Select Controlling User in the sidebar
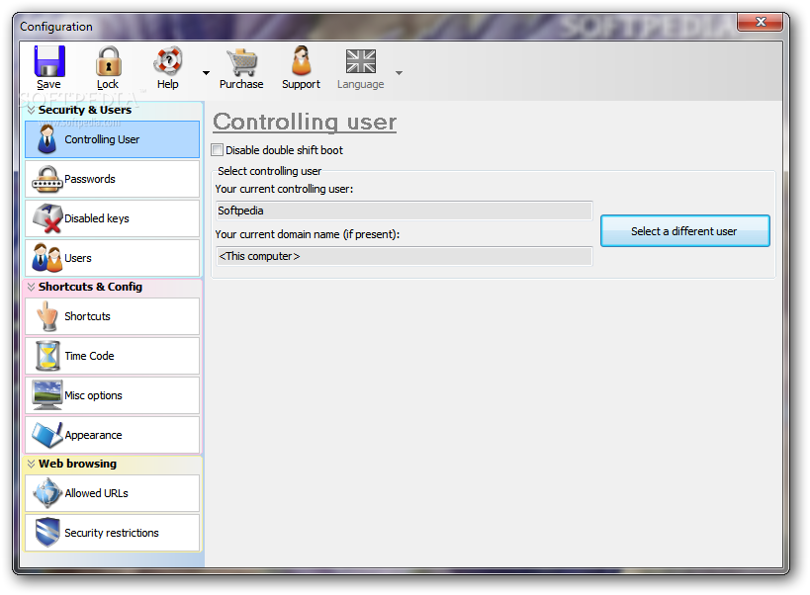810x595 pixels. tap(112, 139)
